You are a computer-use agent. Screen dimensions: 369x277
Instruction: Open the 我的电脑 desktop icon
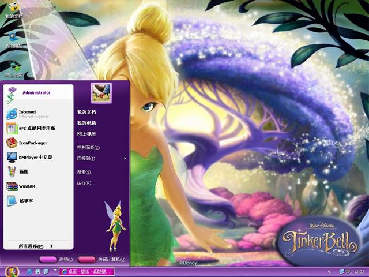[14, 40]
